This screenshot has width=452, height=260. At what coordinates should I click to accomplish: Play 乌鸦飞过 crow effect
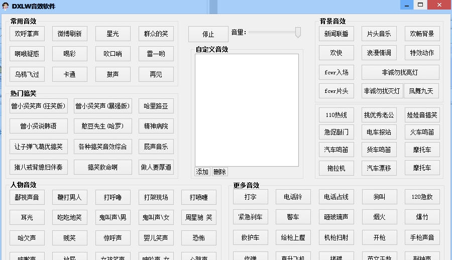coord(27,74)
